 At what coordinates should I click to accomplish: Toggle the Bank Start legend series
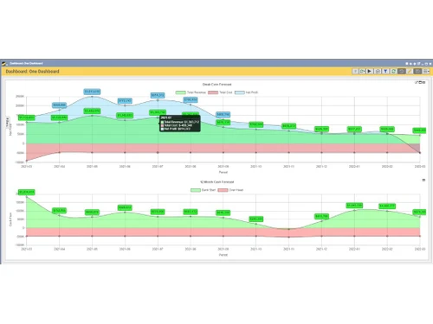[x=204, y=190]
